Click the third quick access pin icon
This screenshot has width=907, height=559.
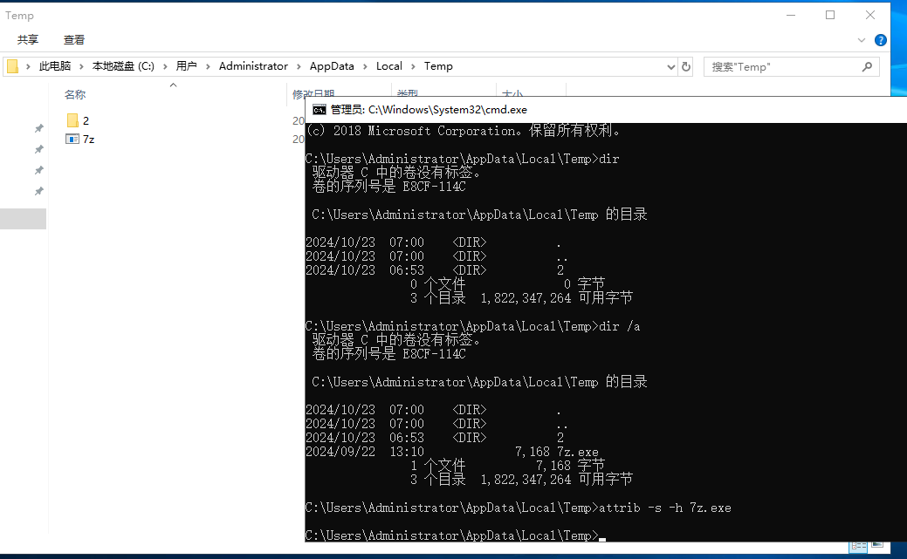[x=38, y=170]
